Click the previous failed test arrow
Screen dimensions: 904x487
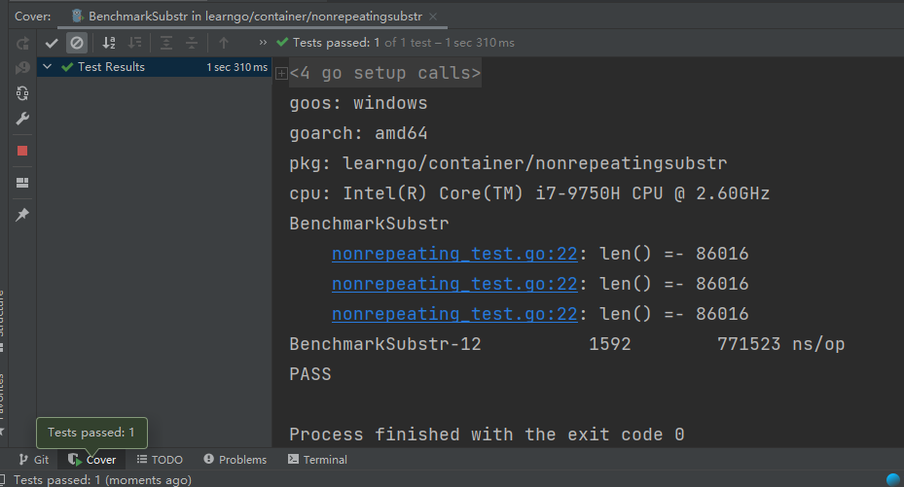224,43
